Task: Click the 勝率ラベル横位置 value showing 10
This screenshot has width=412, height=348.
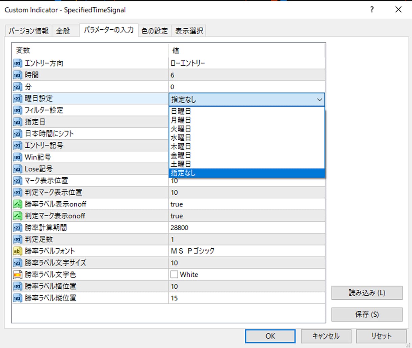Action: 247,286
